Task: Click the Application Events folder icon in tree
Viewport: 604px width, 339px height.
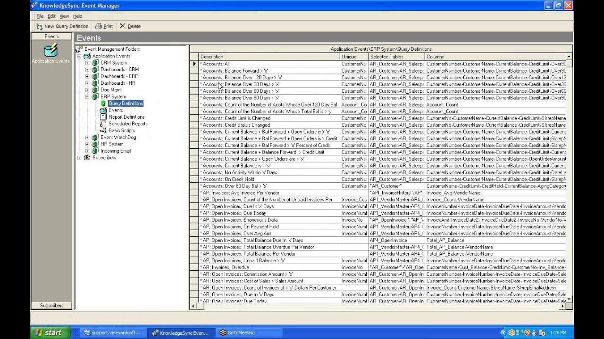Action: (87, 56)
